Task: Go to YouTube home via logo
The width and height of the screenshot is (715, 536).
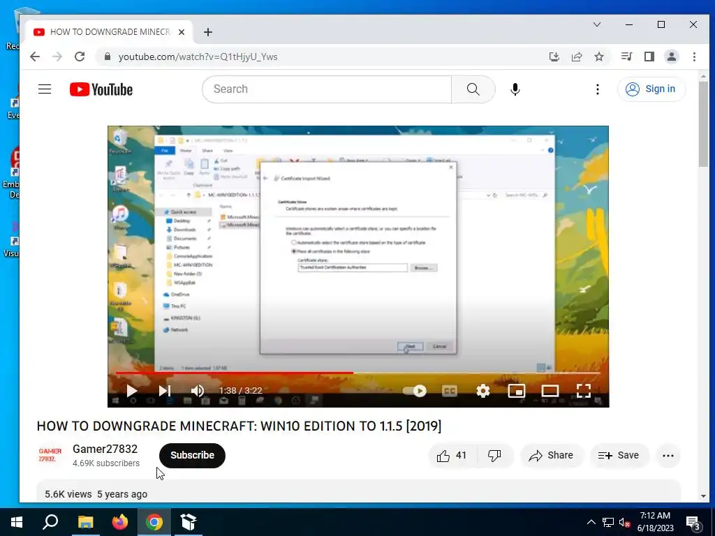Action: [x=101, y=89]
